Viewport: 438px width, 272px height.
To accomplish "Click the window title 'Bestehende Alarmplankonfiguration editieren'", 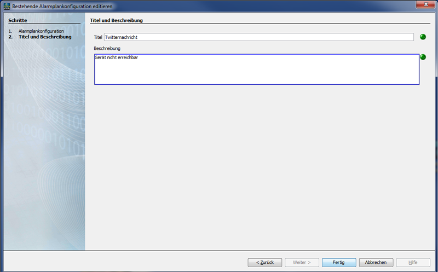I will pos(62,6).
